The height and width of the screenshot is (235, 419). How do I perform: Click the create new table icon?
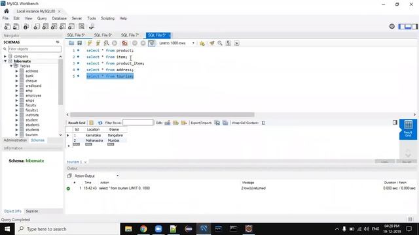pos(45,26)
